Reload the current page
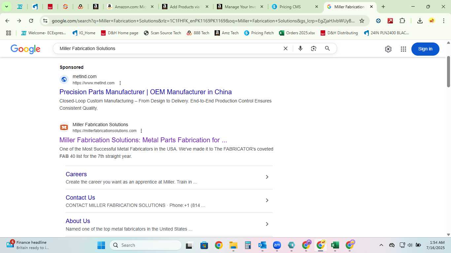The height and width of the screenshot is (253, 451). tap(31, 21)
